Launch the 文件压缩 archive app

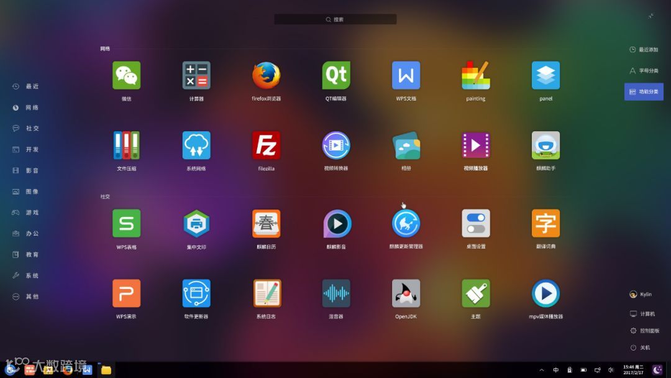[126, 145]
